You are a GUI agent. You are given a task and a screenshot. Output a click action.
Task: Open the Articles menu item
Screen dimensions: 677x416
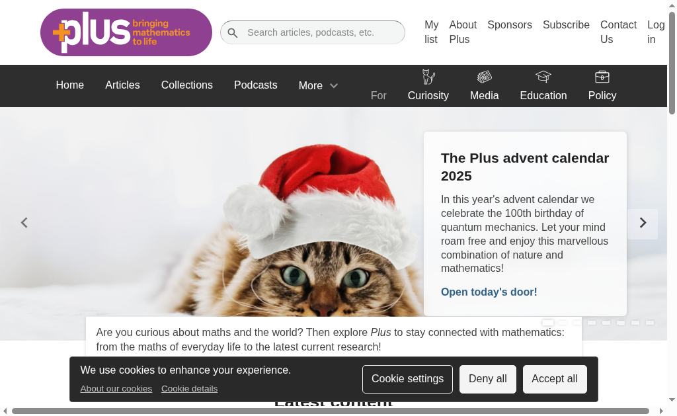point(122,85)
